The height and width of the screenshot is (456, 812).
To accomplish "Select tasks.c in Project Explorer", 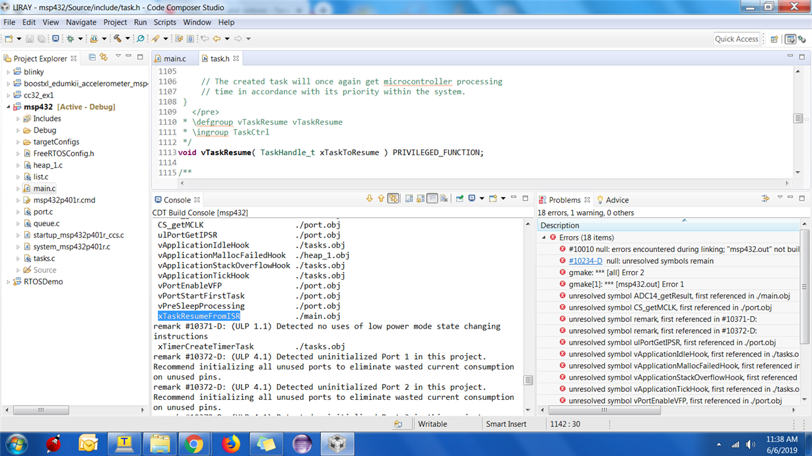I will pyautogui.click(x=44, y=259).
